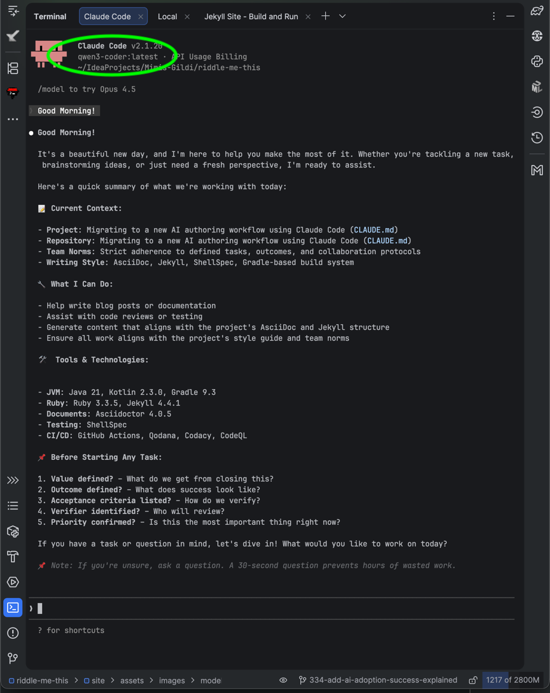The height and width of the screenshot is (693, 550).
Task: Expand the terminal tabs dropdown chevron
Action: click(x=342, y=17)
